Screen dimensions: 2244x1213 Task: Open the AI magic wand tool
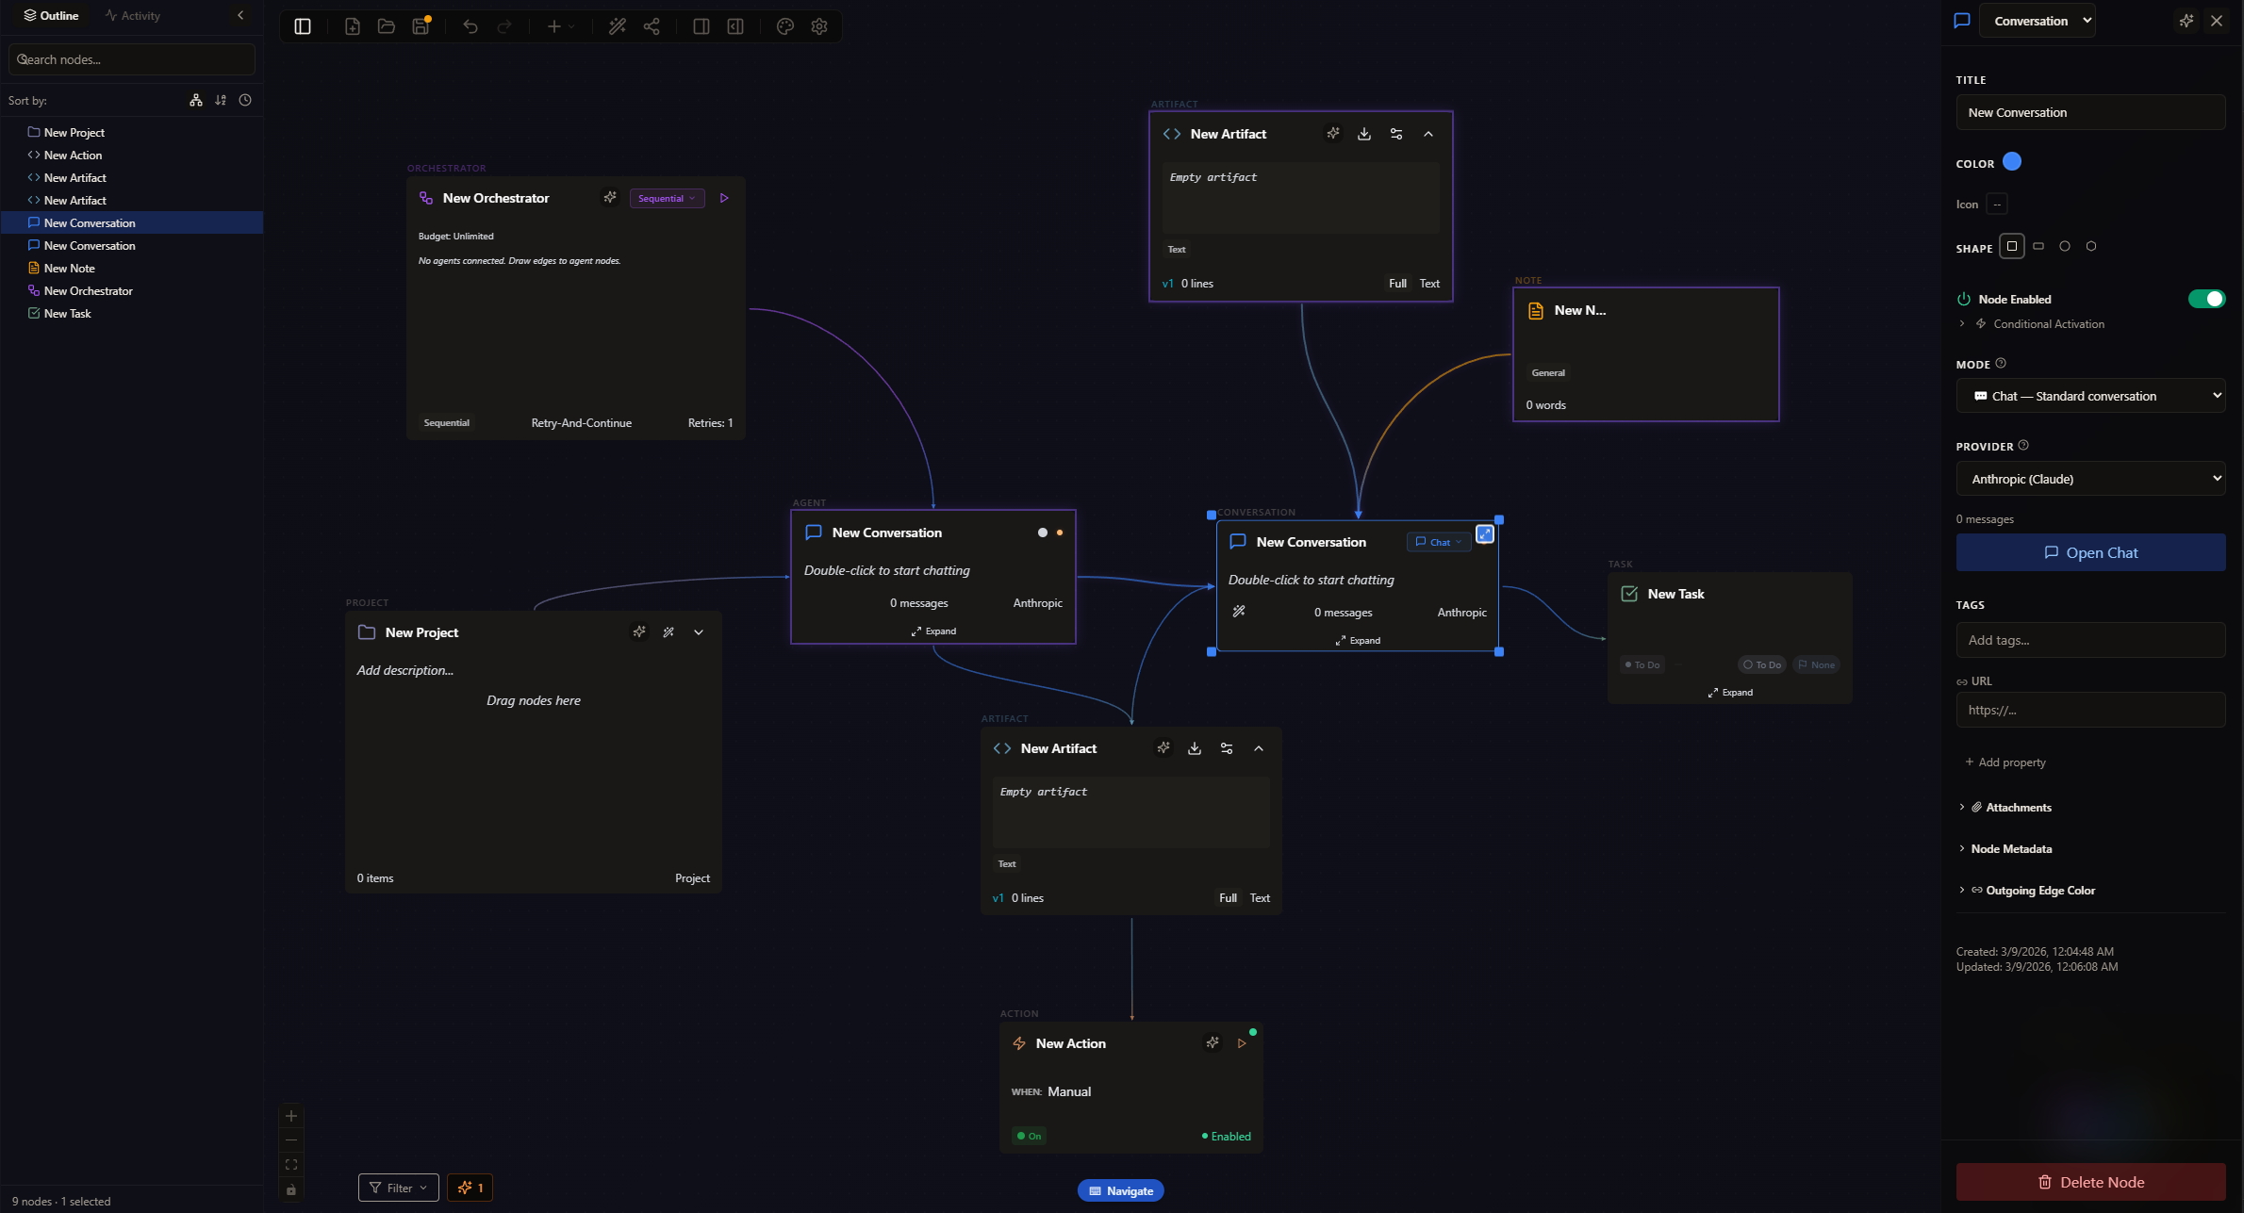coord(618,26)
